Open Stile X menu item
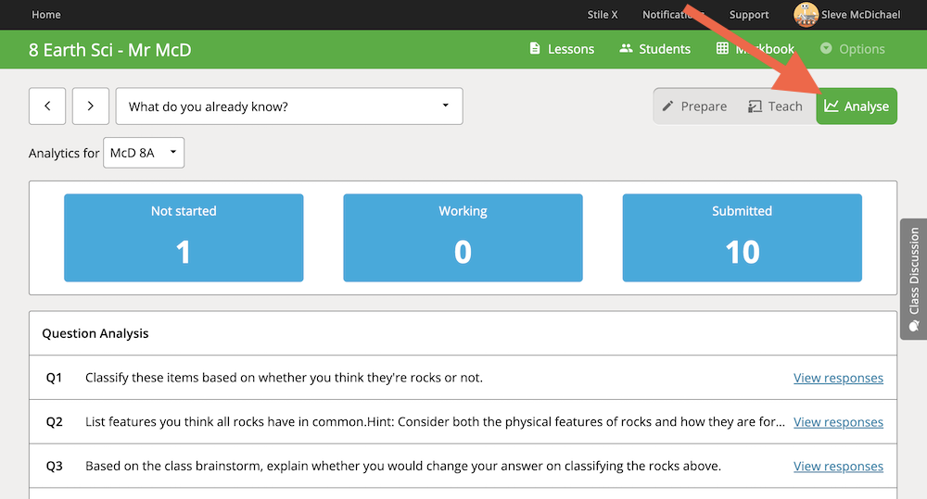Screen dimensions: 927x499 [x=602, y=15]
